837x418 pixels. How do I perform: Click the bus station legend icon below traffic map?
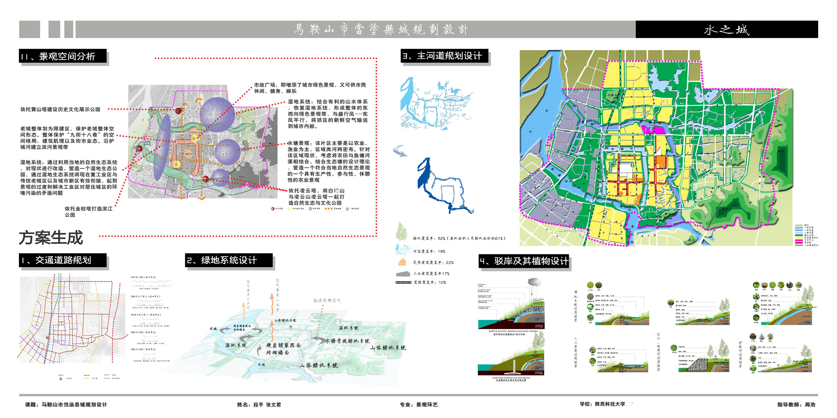click(x=61, y=378)
